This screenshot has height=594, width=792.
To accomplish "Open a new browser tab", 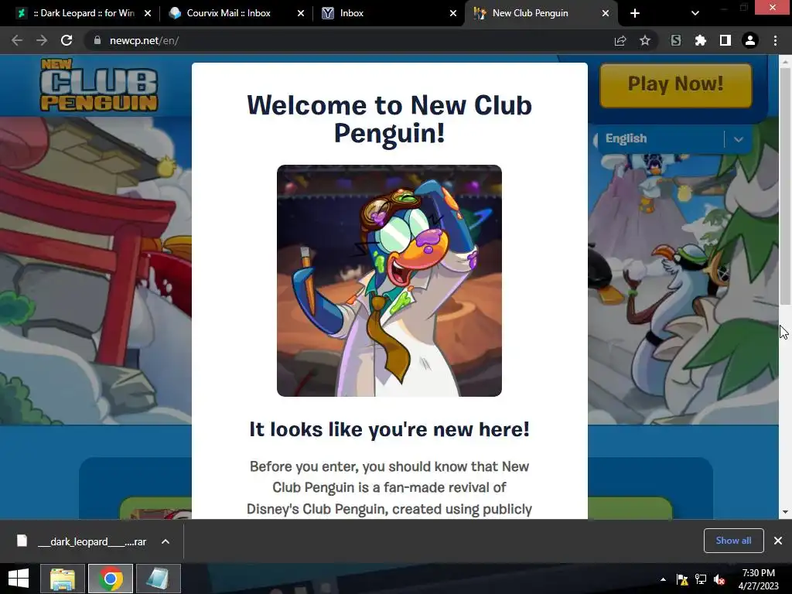I will pos(635,13).
